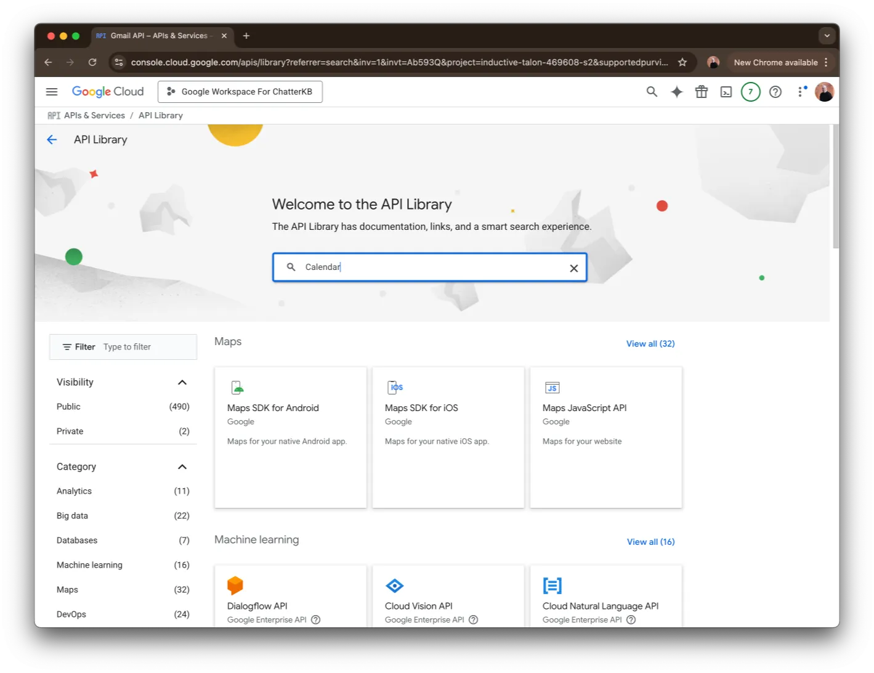Open the account profile avatar in Cloud header
The height and width of the screenshot is (673, 874).
coord(824,92)
